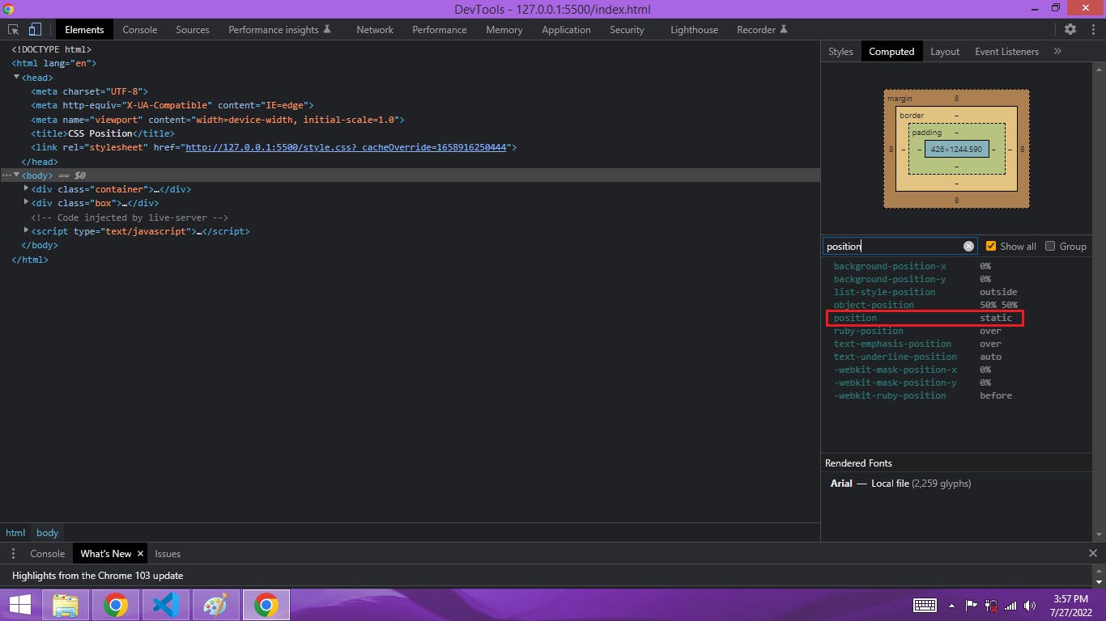Click the network signal tray icon

(x=1010, y=606)
